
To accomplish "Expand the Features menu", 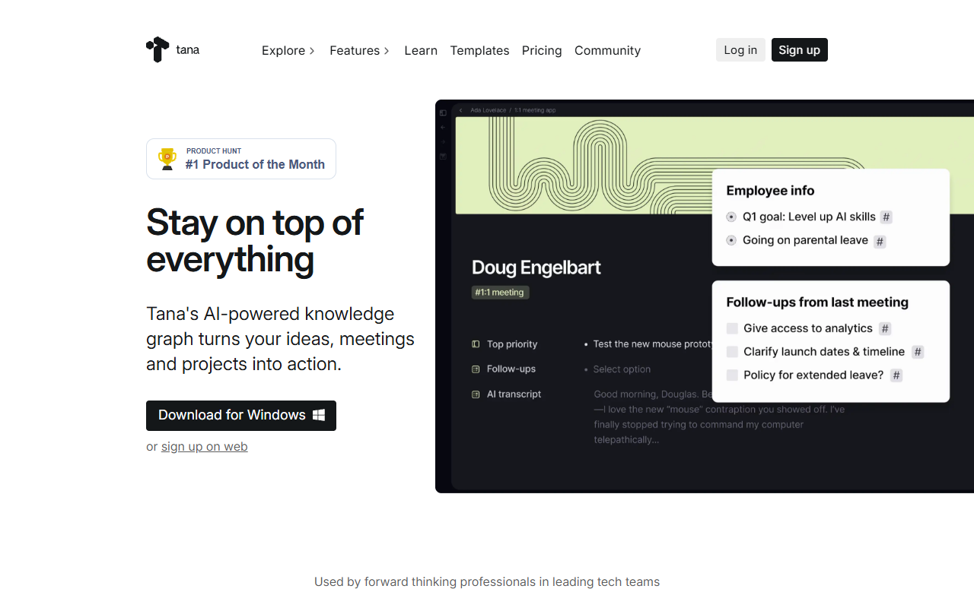I will coord(360,50).
